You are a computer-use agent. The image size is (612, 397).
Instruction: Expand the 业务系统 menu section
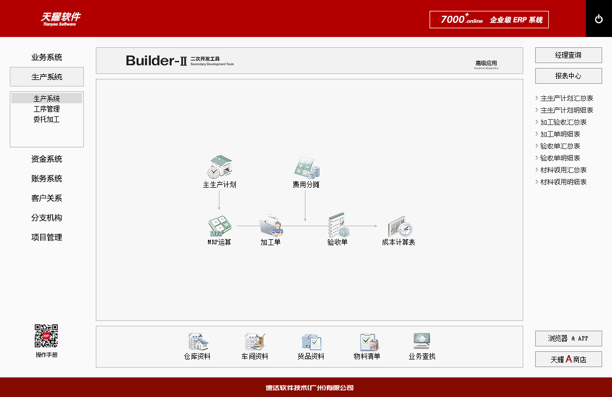pos(47,57)
